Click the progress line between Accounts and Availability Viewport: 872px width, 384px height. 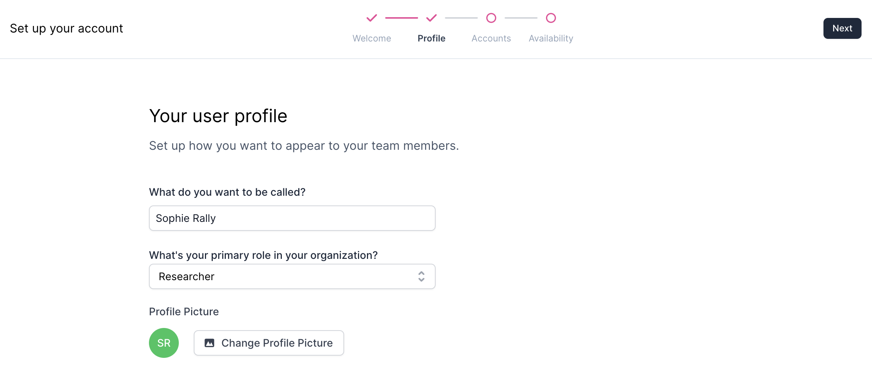coord(521,18)
